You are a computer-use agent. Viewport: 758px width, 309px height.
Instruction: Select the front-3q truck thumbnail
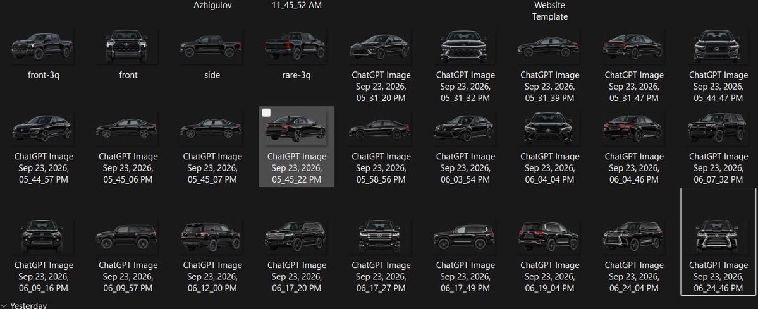(43, 46)
